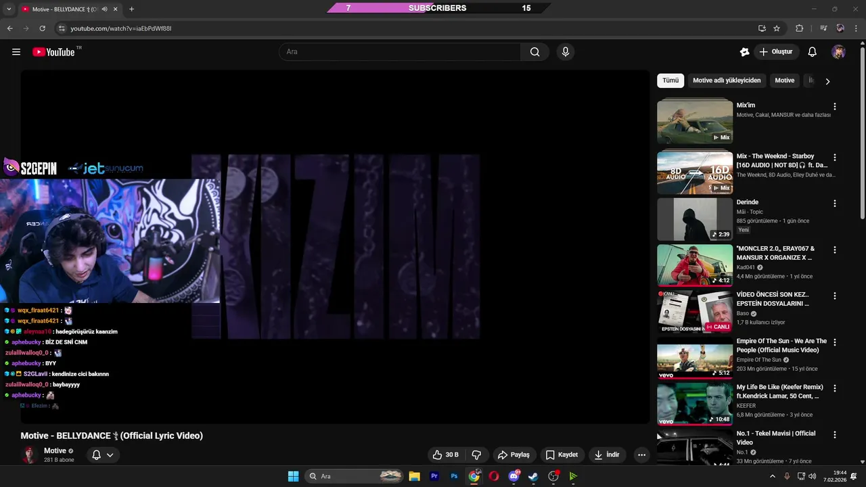
Task: Install app icon in address bar
Action: click(x=762, y=28)
